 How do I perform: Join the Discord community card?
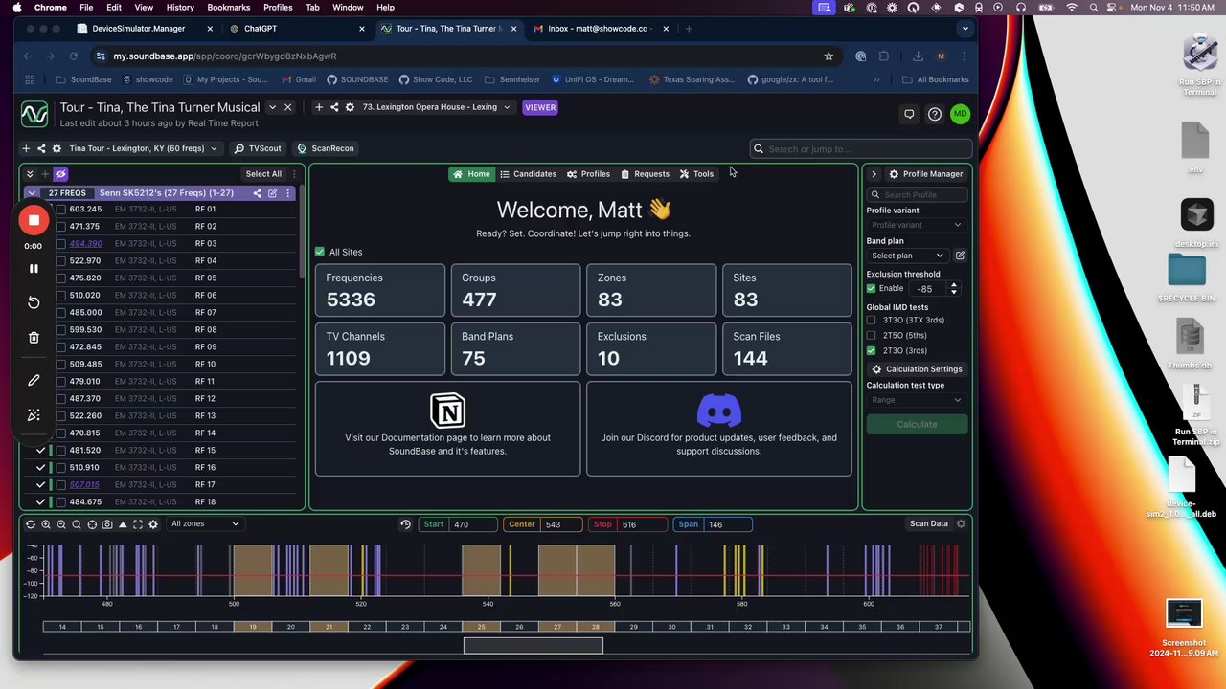pos(718,429)
